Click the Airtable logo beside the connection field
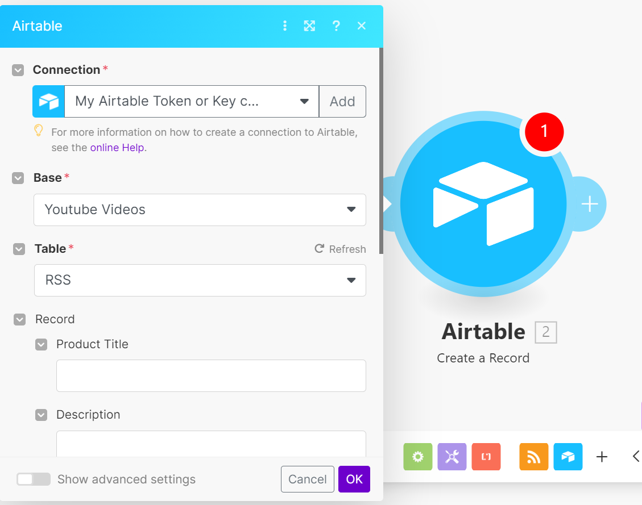 pyautogui.click(x=49, y=102)
